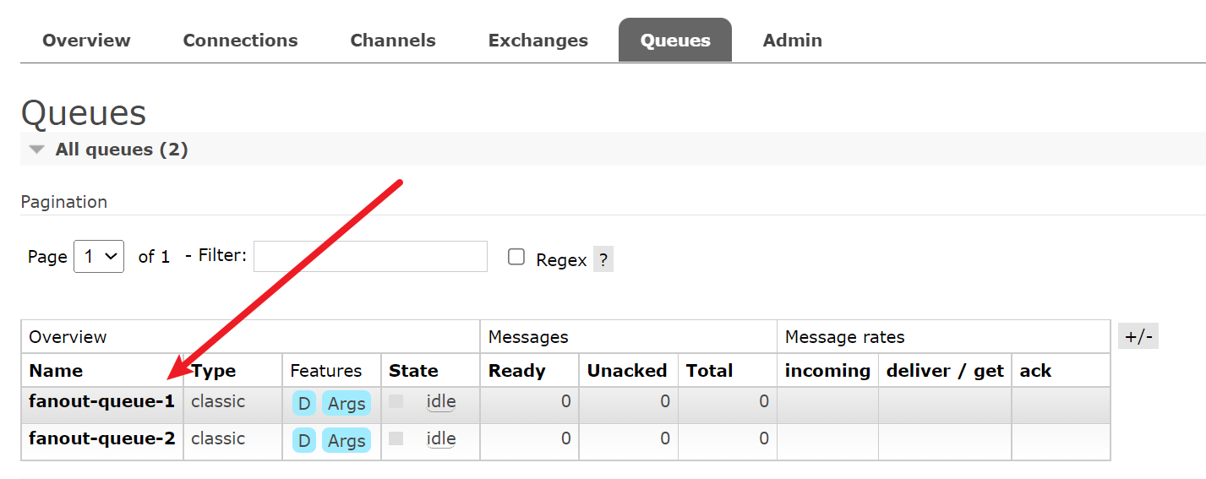This screenshot has width=1206, height=479.
Task: Sort by the Unacked column header
Action: tap(627, 370)
